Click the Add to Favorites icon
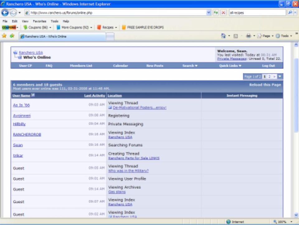 tap(12, 36)
